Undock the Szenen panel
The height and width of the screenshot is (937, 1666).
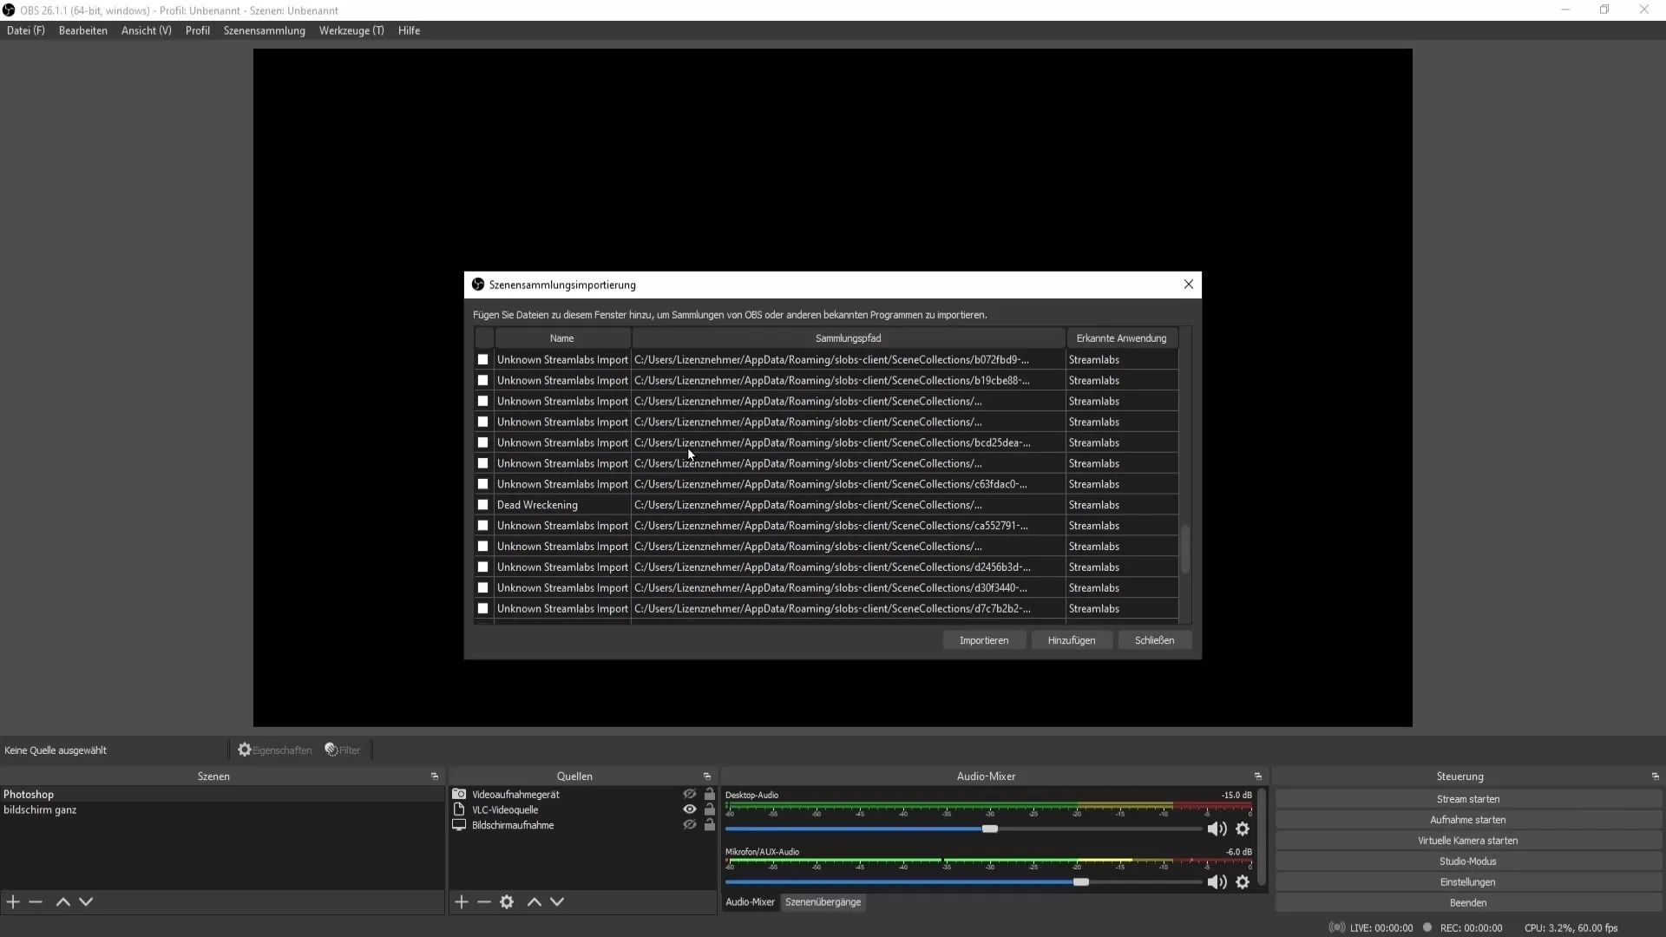pos(435,776)
